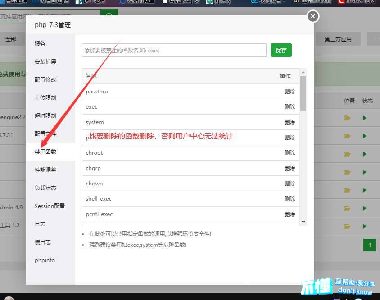Open the phpinfo section
The height and width of the screenshot is (300, 380).
(45, 260)
